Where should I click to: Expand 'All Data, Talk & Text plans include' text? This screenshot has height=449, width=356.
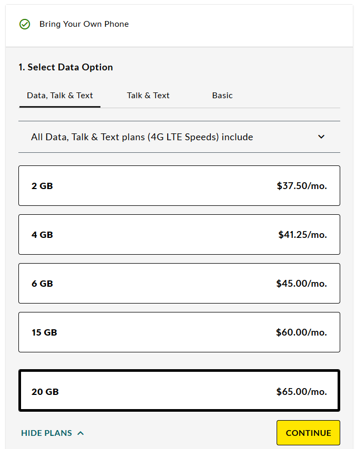(142, 137)
